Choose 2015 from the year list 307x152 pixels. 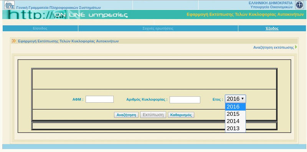(235, 114)
